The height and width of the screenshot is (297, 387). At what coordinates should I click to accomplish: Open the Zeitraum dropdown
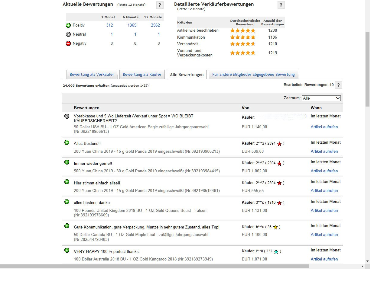point(321,98)
